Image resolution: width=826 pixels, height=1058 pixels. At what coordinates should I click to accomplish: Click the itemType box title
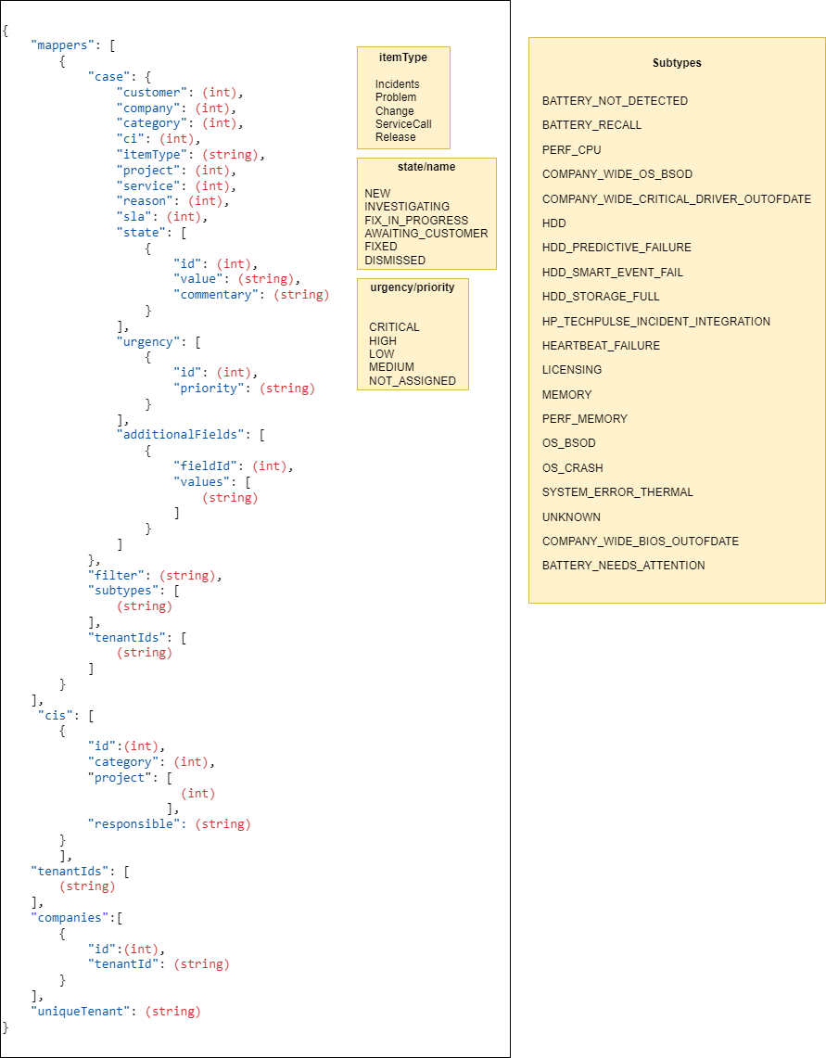pyautogui.click(x=403, y=57)
